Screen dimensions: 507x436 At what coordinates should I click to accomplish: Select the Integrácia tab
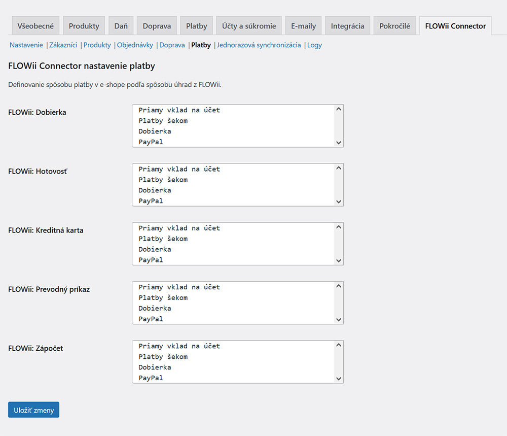[x=348, y=26]
